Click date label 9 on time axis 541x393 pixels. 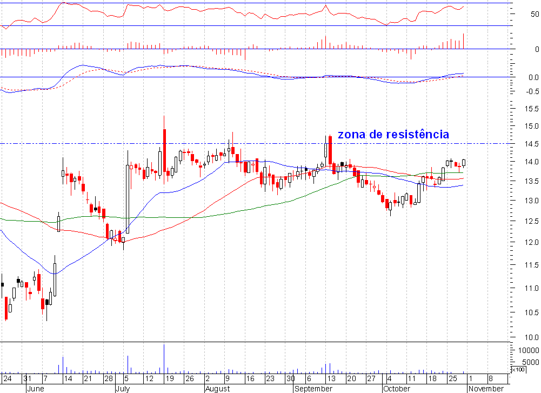[x=228, y=379]
